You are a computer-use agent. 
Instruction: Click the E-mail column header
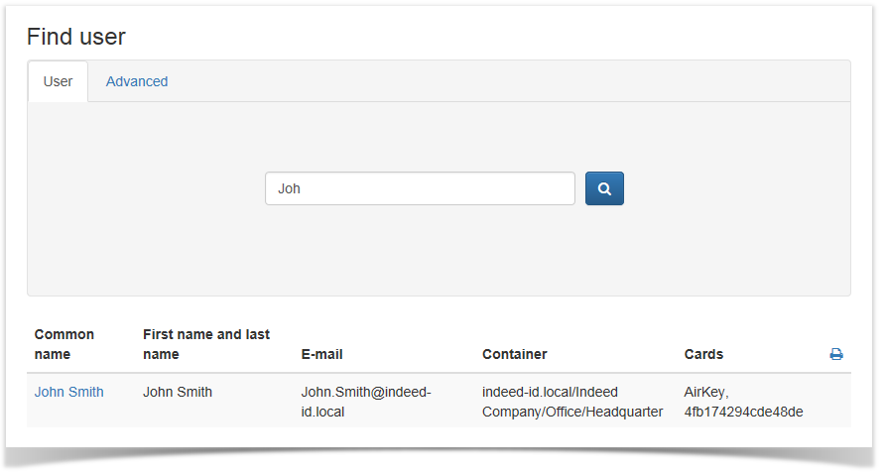click(x=322, y=354)
